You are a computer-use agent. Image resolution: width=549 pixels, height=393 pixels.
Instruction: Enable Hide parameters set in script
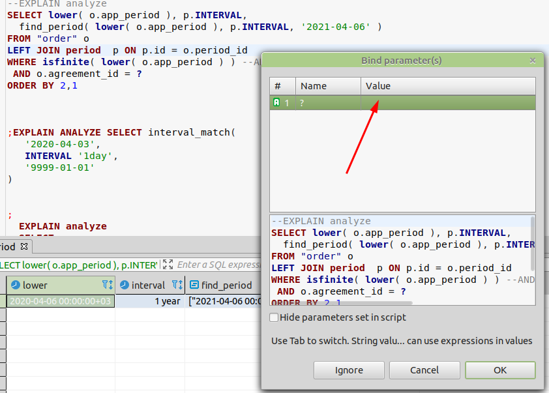click(274, 317)
